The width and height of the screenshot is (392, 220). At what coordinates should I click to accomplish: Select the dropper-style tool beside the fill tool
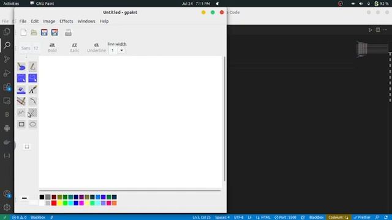click(32, 90)
